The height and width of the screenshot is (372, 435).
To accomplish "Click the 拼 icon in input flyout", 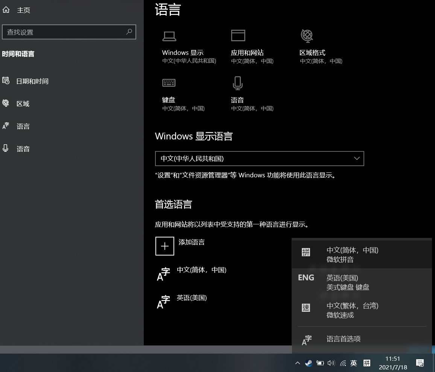I will coord(306,252).
